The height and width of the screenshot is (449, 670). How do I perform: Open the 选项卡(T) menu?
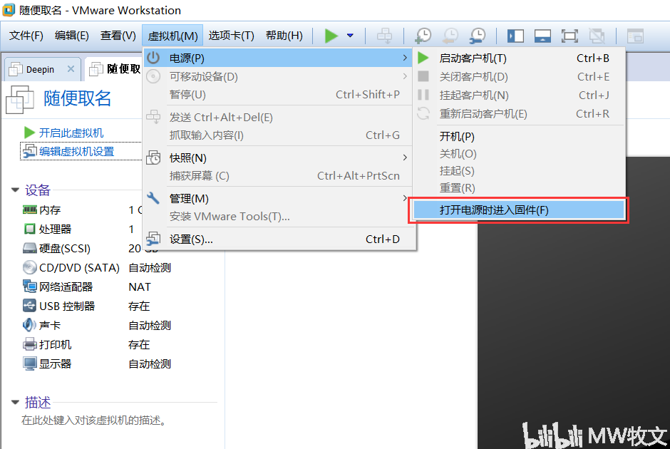231,36
